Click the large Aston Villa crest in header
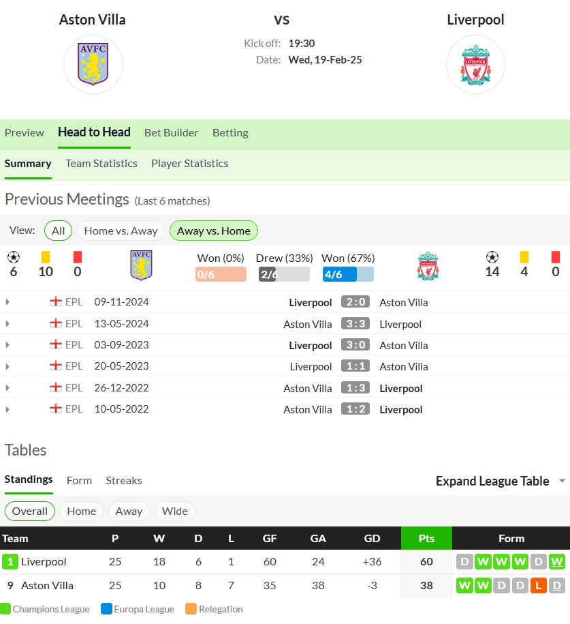This screenshot has width=570, height=624. tap(93, 64)
